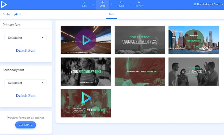Click the undo count number 0

tap(4, 14)
